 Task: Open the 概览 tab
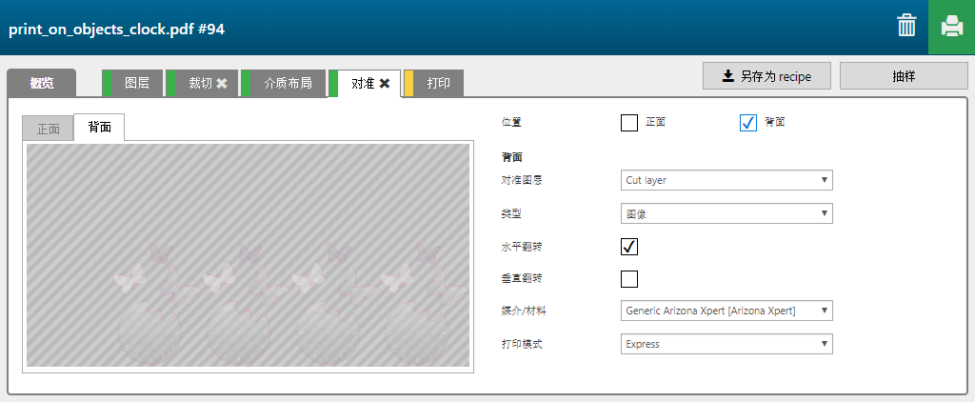tap(42, 83)
